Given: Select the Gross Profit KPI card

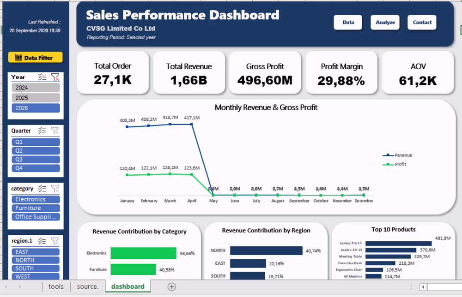Looking at the screenshot, I should [265, 73].
